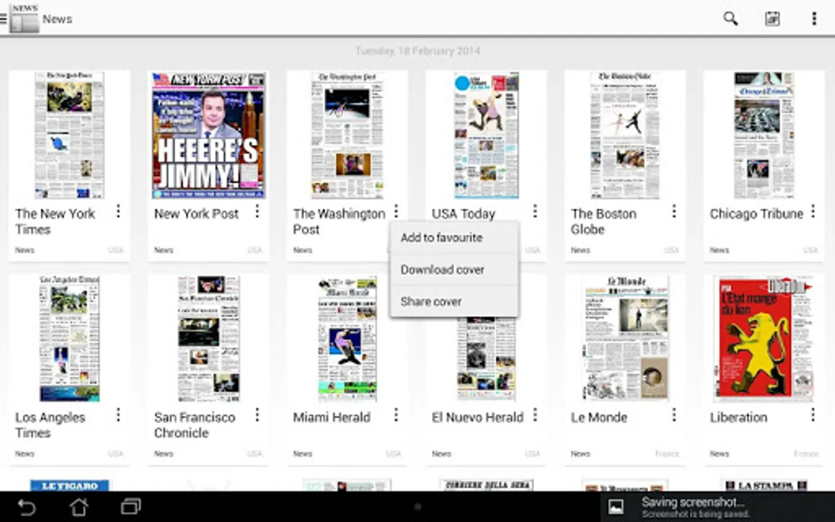Viewport: 835px width, 522px height.
Task: Click the "Chicago Tribune" title text
Action: click(x=757, y=214)
